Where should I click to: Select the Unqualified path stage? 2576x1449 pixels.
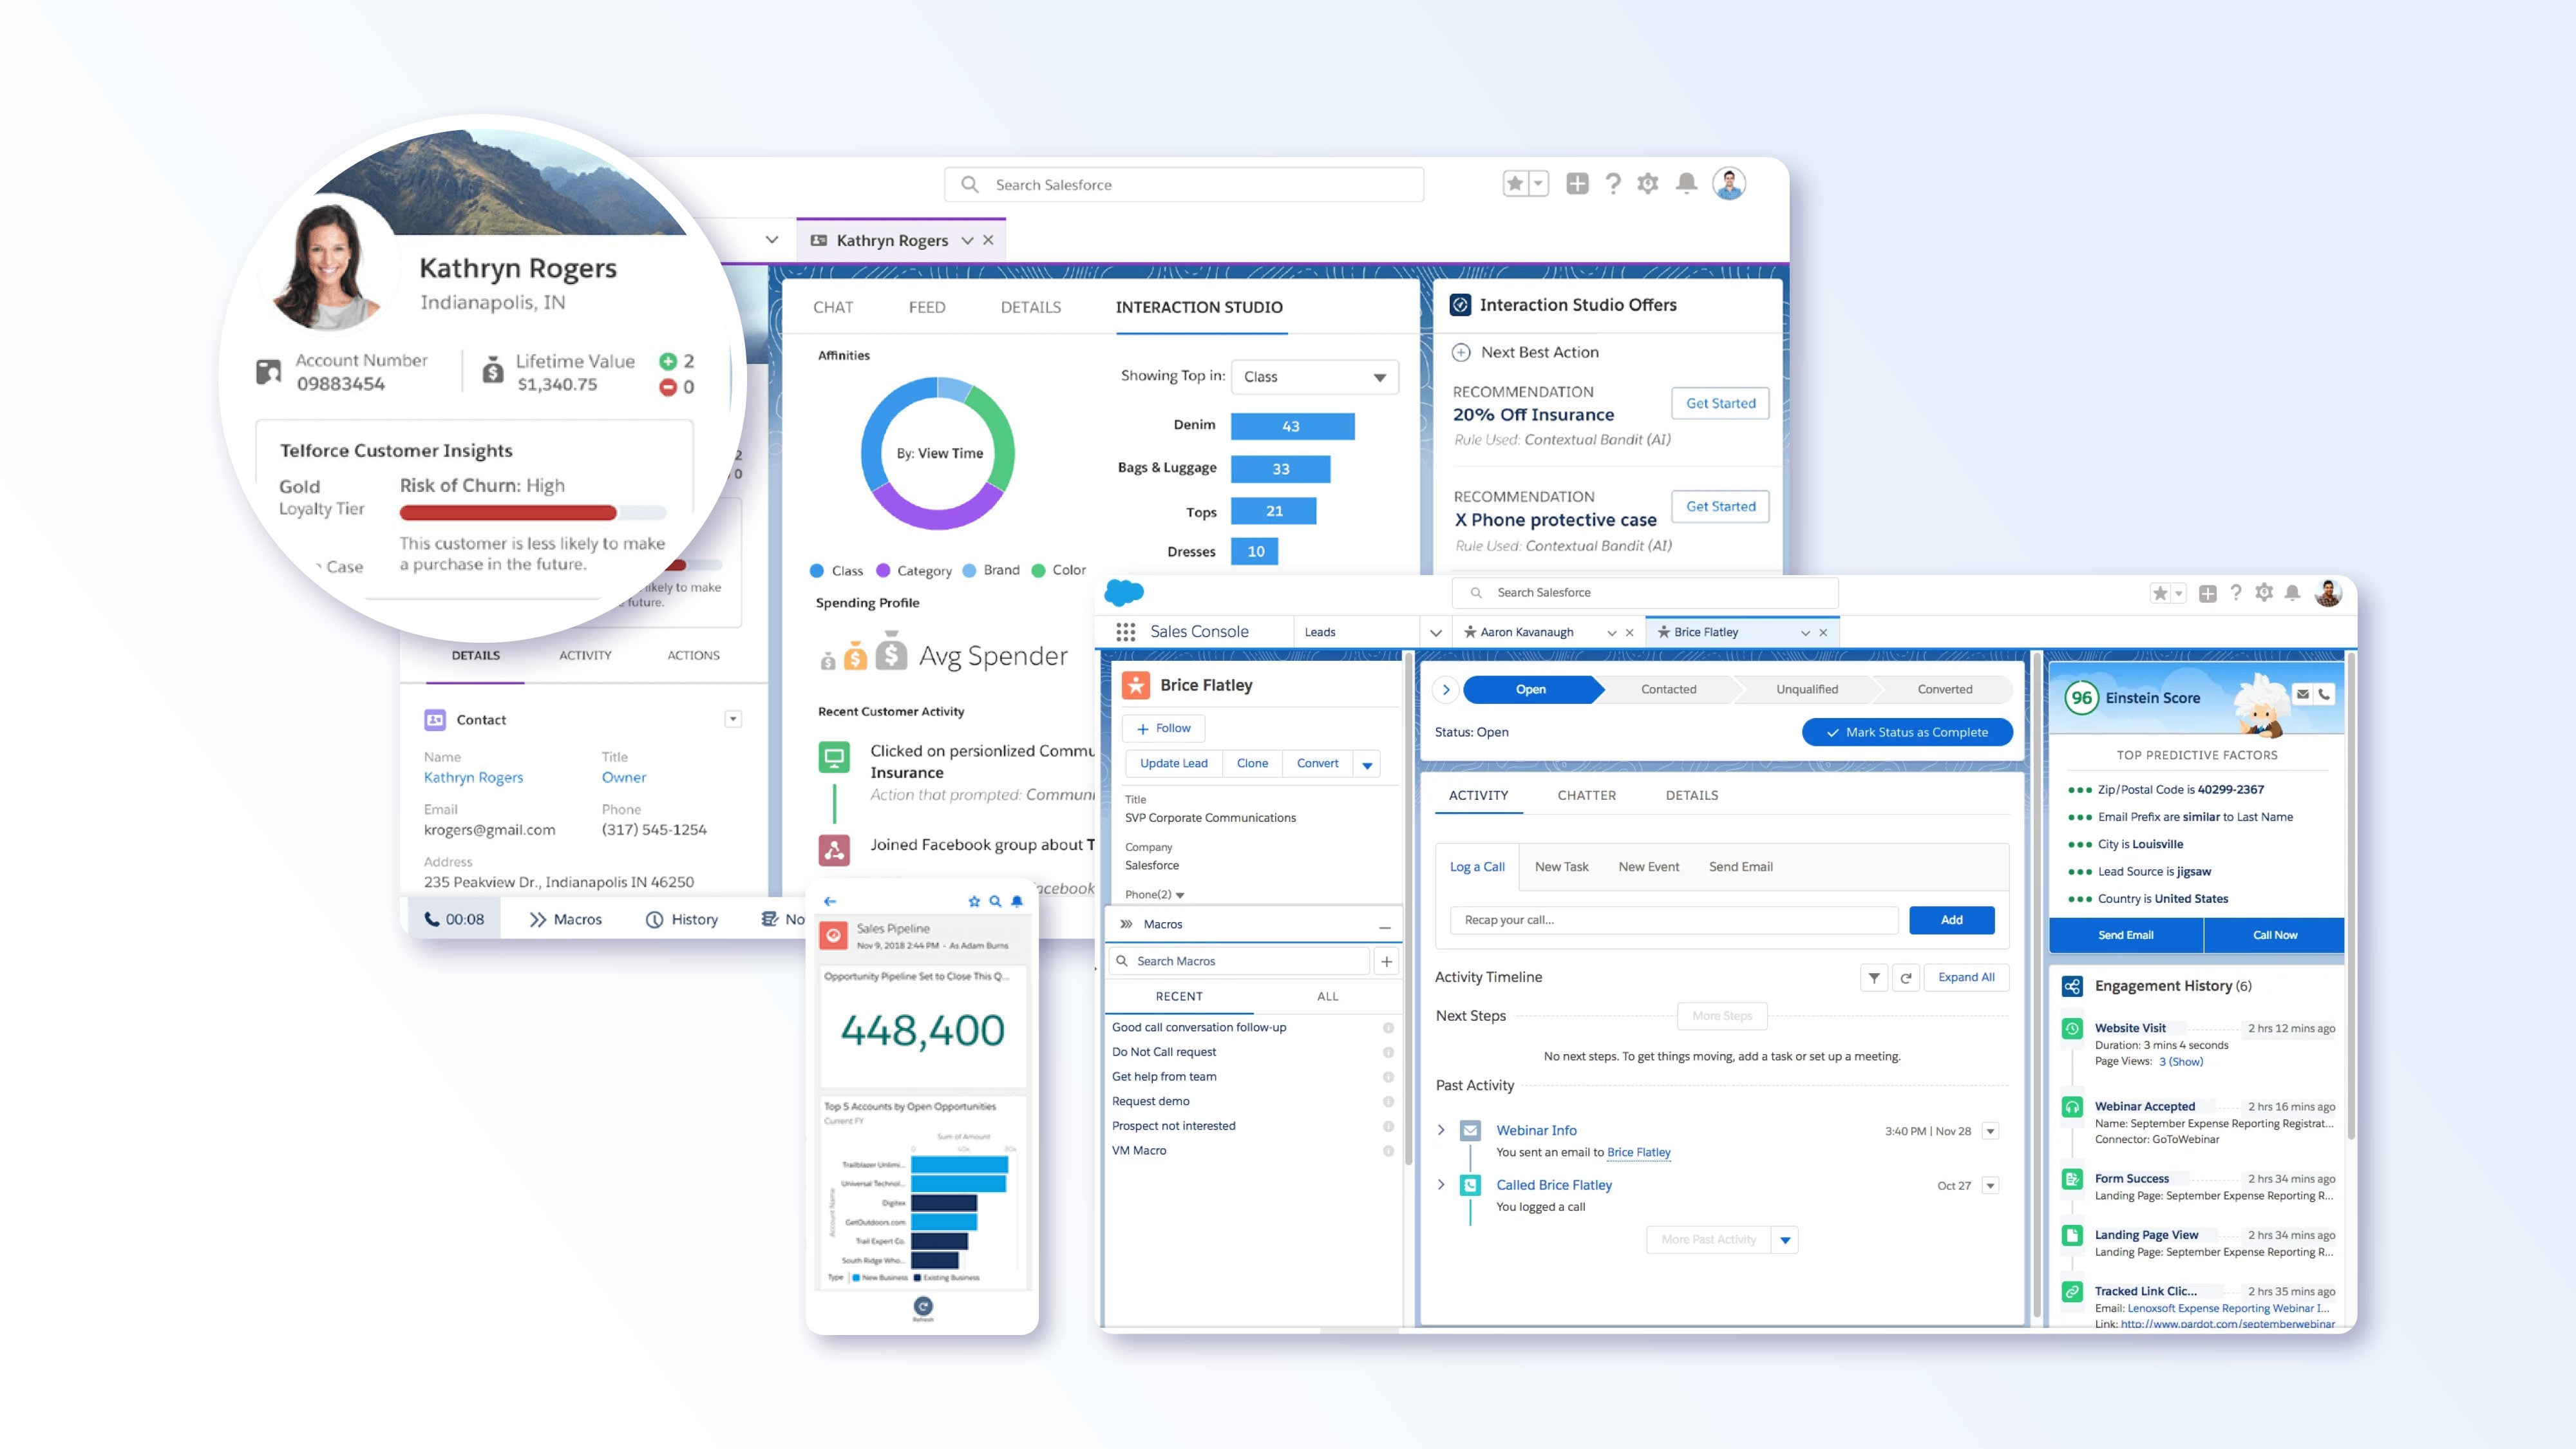click(x=1806, y=689)
